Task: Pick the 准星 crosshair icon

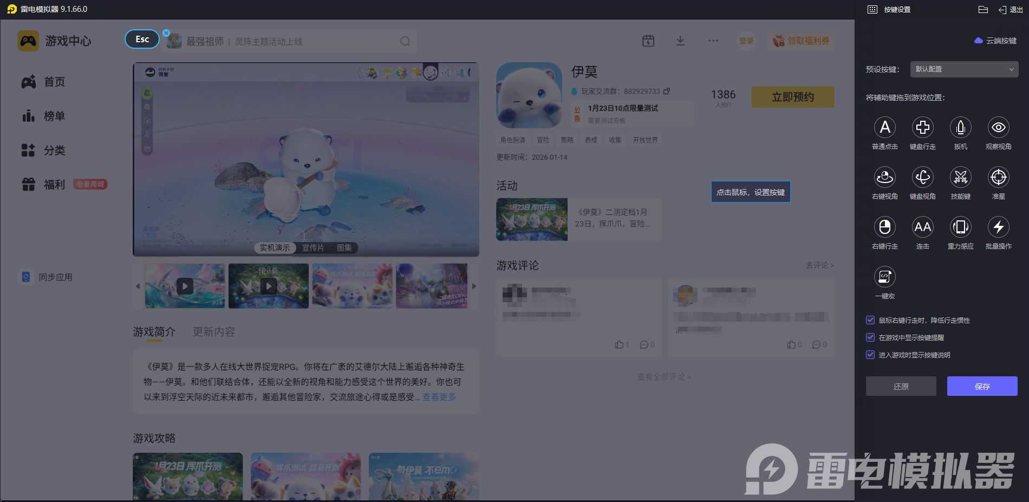Action: (999, 177)
